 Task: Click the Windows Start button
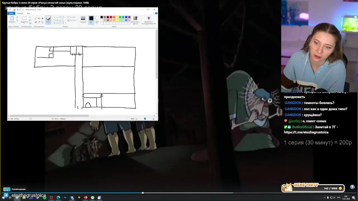[3, 198]
